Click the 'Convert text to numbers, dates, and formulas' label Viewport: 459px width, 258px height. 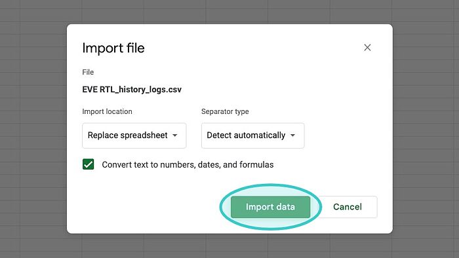click(188, 165)
